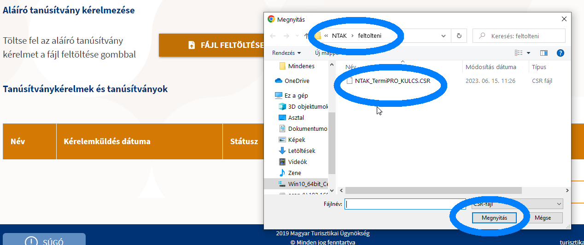
Task: Click the back navigation arrow in dialog
Action: point(273,36)
